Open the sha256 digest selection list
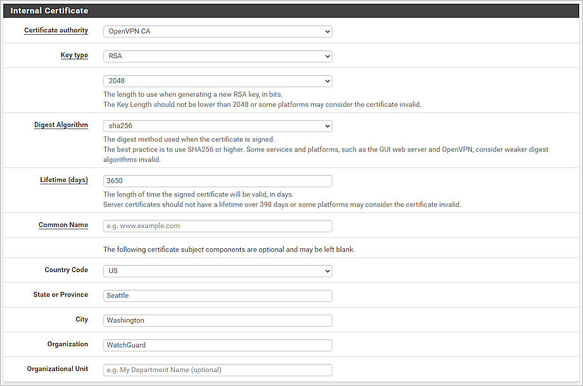Image resolution: width=583 pixels, height=386 pixels. pos(326,126)
